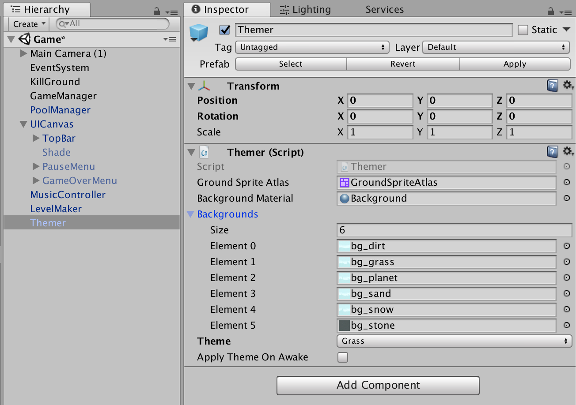Open the Transform component gear menu
The width and height of the screenshot is (576, 405).
pos(568,86)
